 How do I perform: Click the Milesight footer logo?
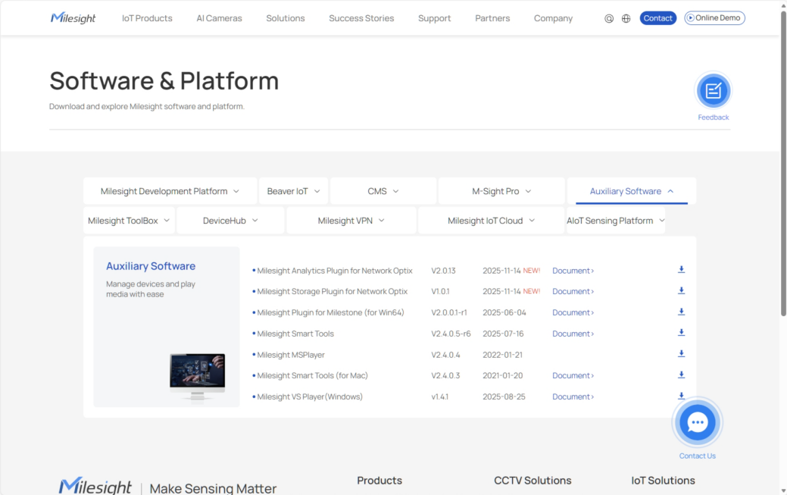click(95, 487)
